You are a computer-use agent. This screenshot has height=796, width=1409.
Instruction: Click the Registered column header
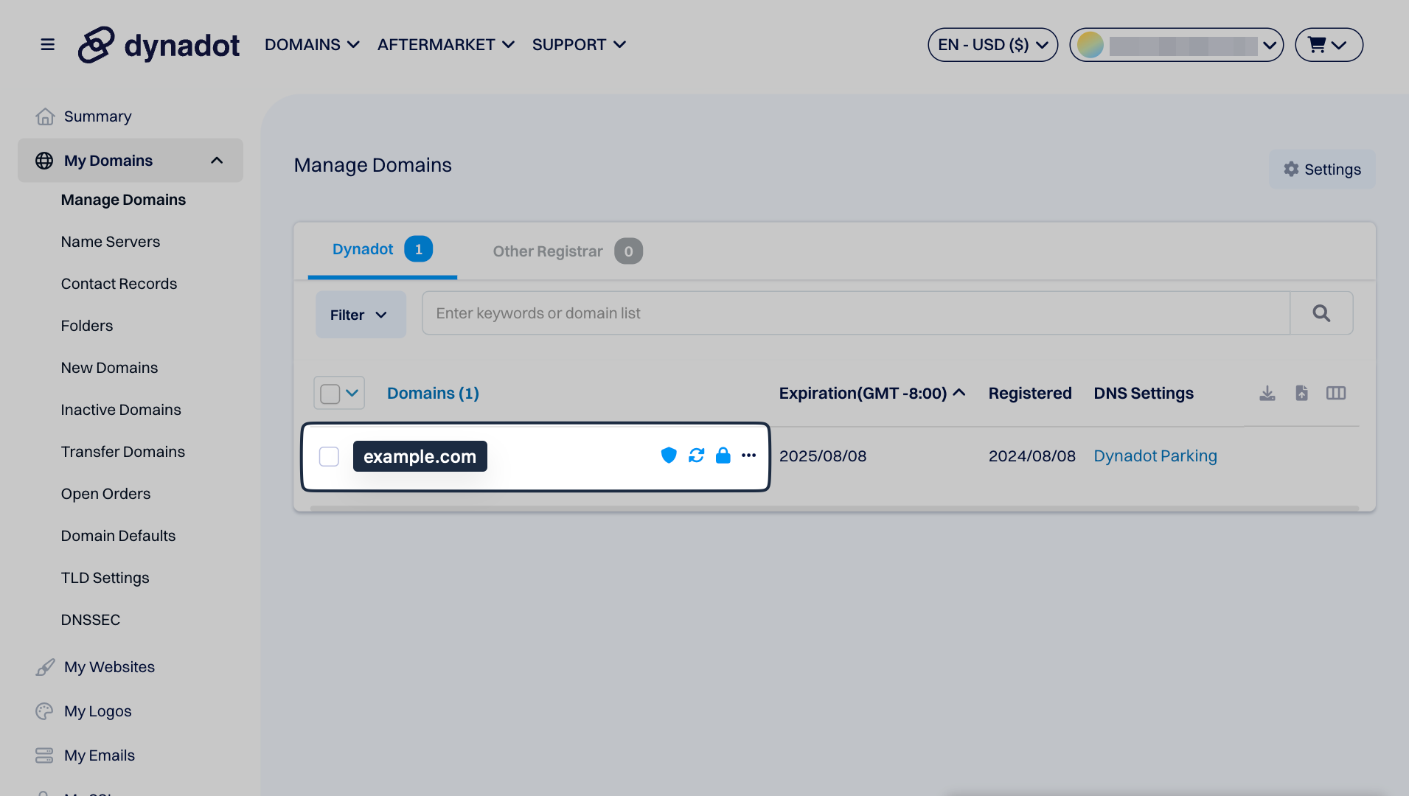click(x=1030, y=394)
